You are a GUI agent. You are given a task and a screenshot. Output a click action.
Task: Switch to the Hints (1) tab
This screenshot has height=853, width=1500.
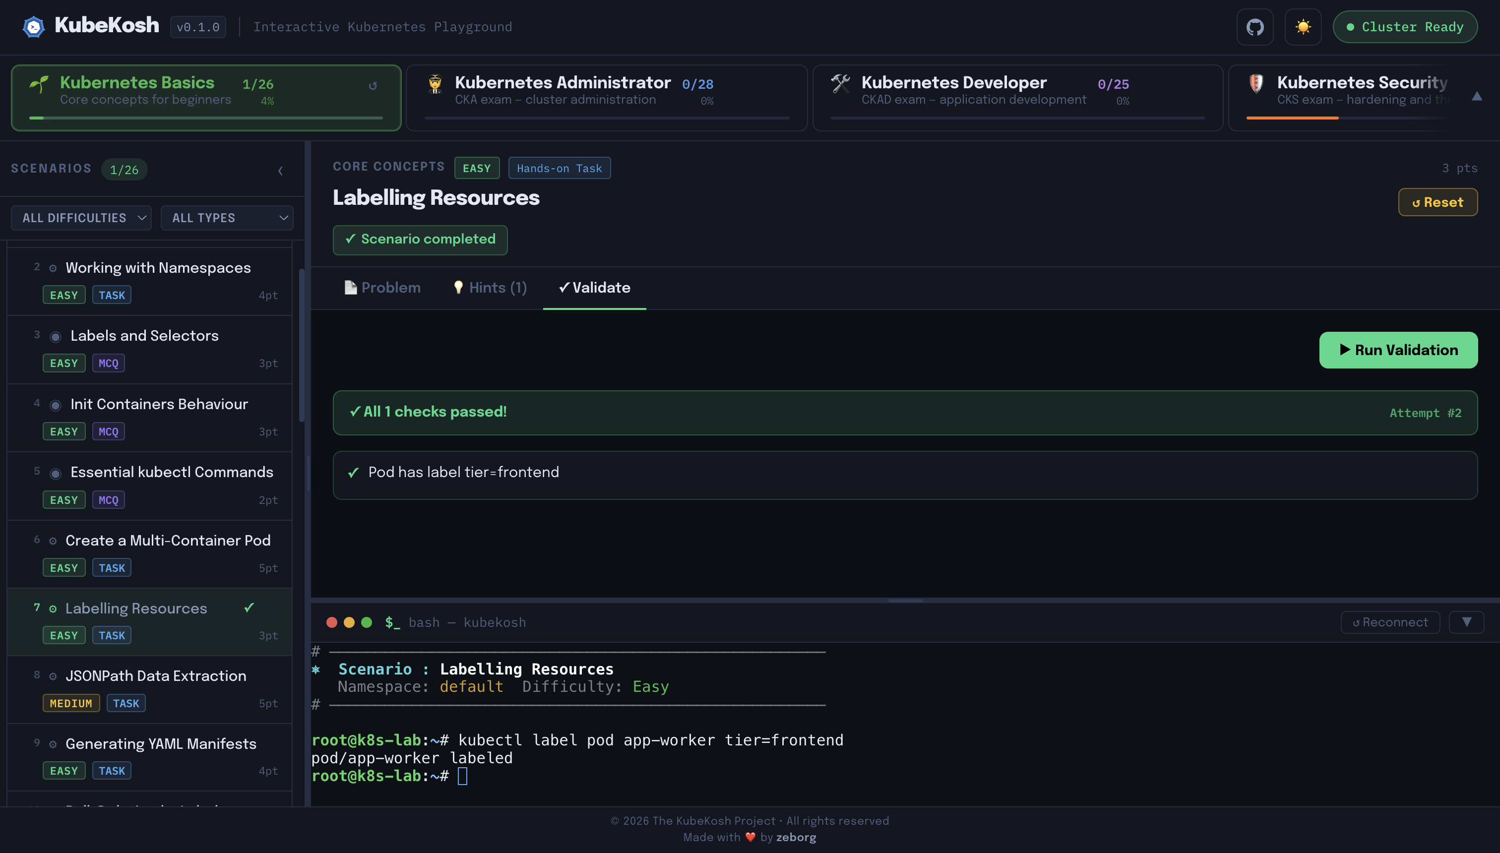pos(490,288)
